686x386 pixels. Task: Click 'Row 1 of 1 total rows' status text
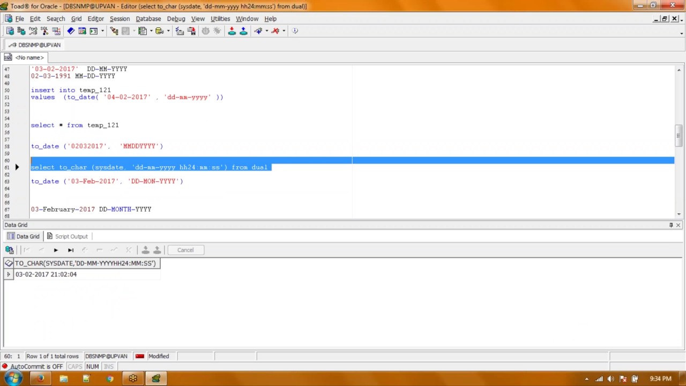pos(53,357)
